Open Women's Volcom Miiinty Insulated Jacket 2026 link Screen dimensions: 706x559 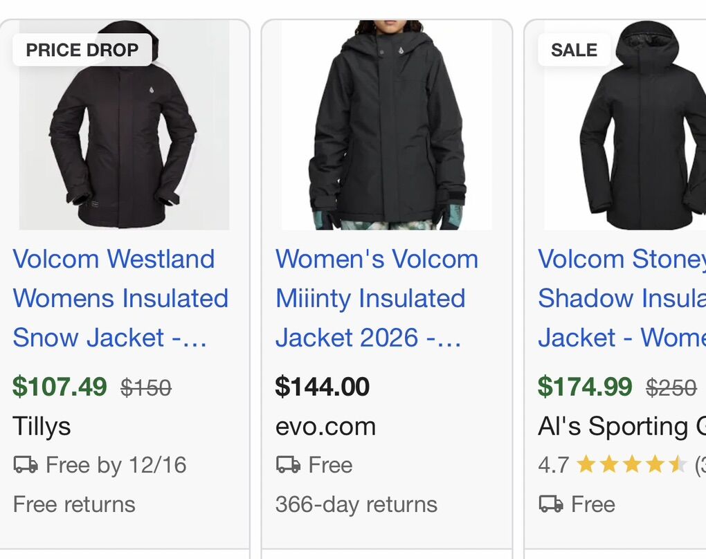pyautogui.click(x=377, y=298)
